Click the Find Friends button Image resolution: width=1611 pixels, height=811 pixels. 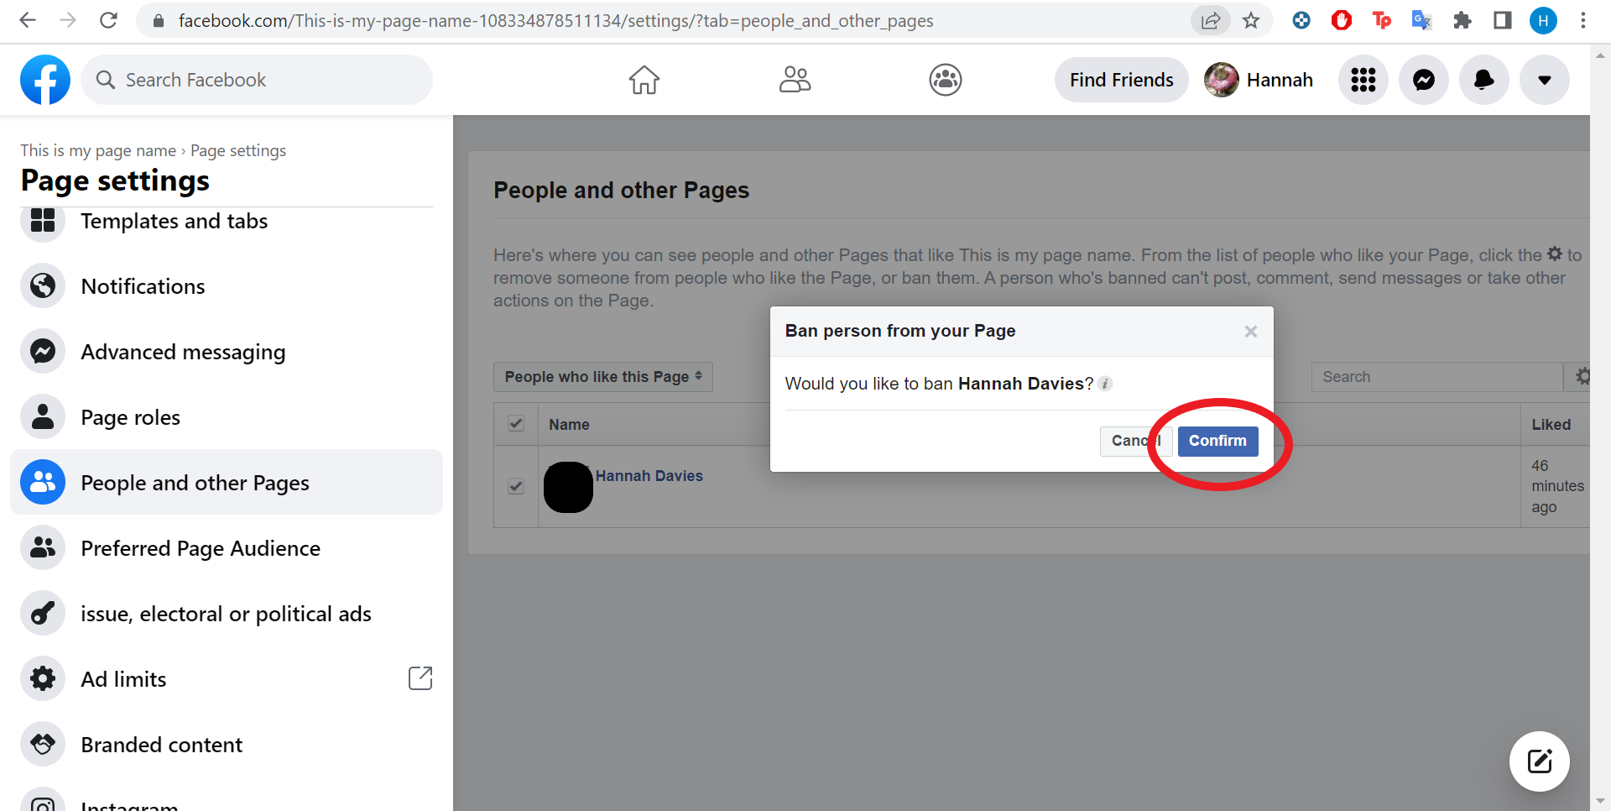click(1122, 80)
